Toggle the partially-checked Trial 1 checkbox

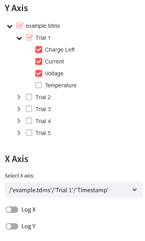click(x=29, y=37)
